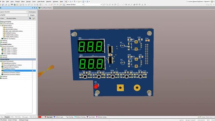Click the Project button
The height and width of the screenshot is (121, 215).
pyautogui.click(x=32, y=15)
